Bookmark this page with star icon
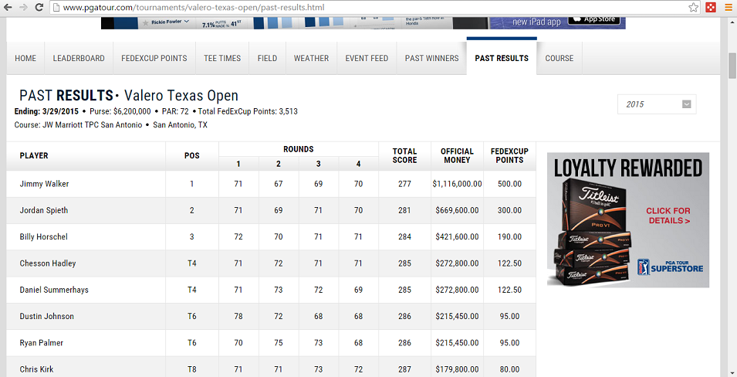737x377 pixels. (x=693, y=8)
